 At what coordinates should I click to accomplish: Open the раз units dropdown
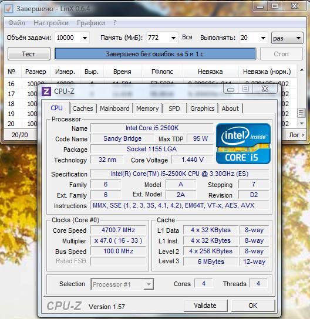point(287,38)
